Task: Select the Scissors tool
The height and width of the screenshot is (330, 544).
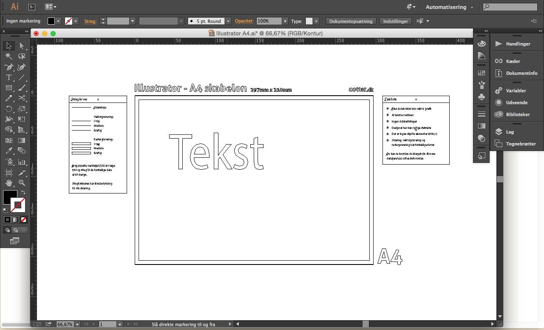Action: (x=22, y=98)
